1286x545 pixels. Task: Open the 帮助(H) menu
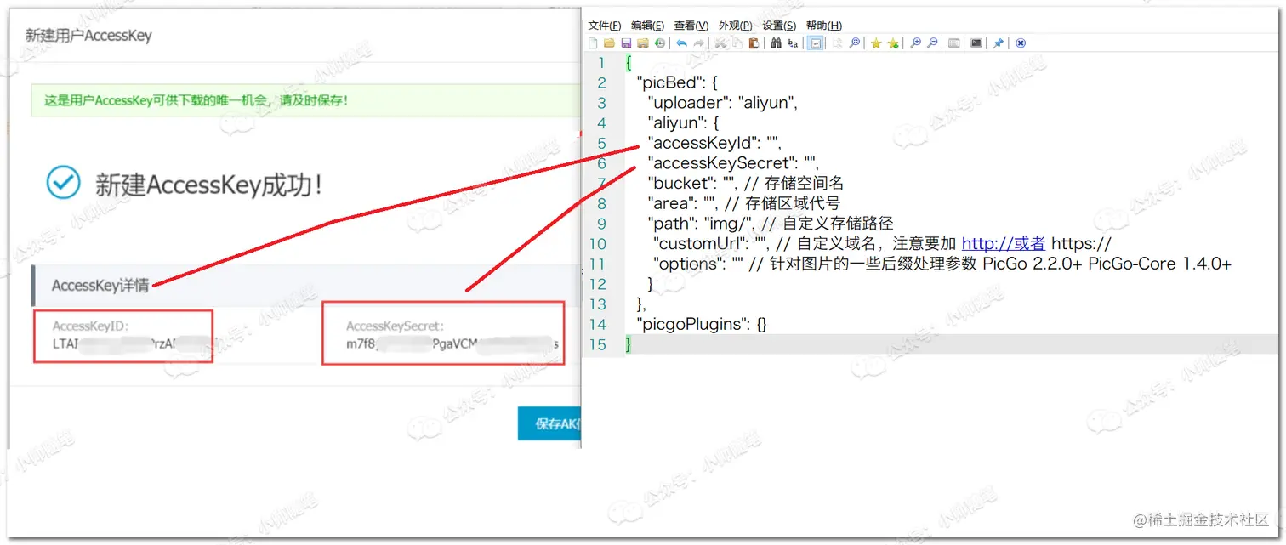pos(823,26)
